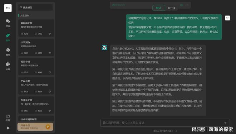Click the paragraph starting 第一种技巧

[x=157, y=74]
